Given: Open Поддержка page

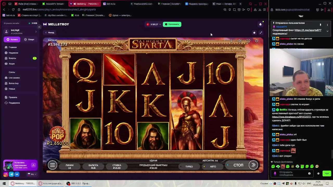Looking at the screenshot, I should pos(14,103).
